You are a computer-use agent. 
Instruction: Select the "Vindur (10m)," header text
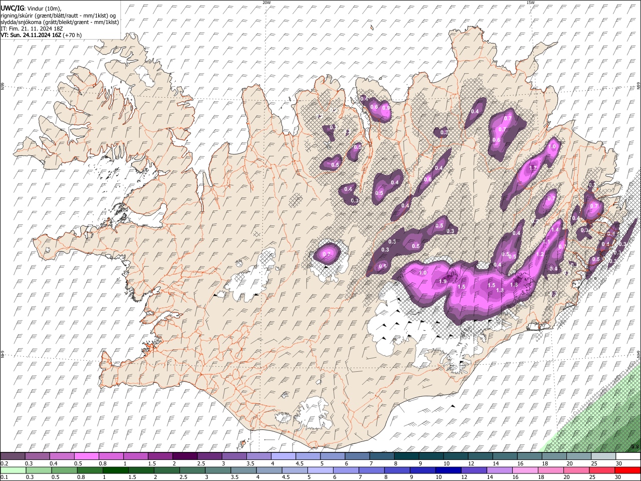point(44,9)
